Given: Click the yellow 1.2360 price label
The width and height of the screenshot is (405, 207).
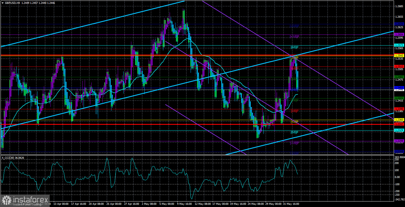Looking at the screenshot, I should [x=399, y=120].
